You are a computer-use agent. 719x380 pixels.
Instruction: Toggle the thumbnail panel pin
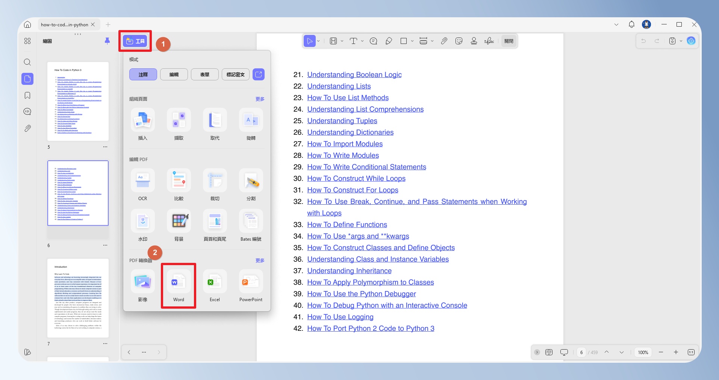(107, 41)
